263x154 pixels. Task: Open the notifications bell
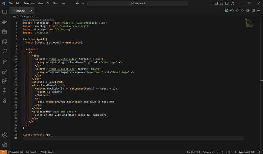click(x=259, y=152)
